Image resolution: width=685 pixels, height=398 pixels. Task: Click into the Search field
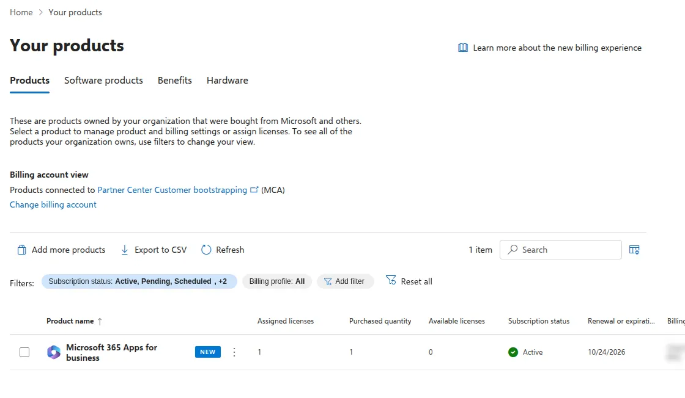(560, 250)
